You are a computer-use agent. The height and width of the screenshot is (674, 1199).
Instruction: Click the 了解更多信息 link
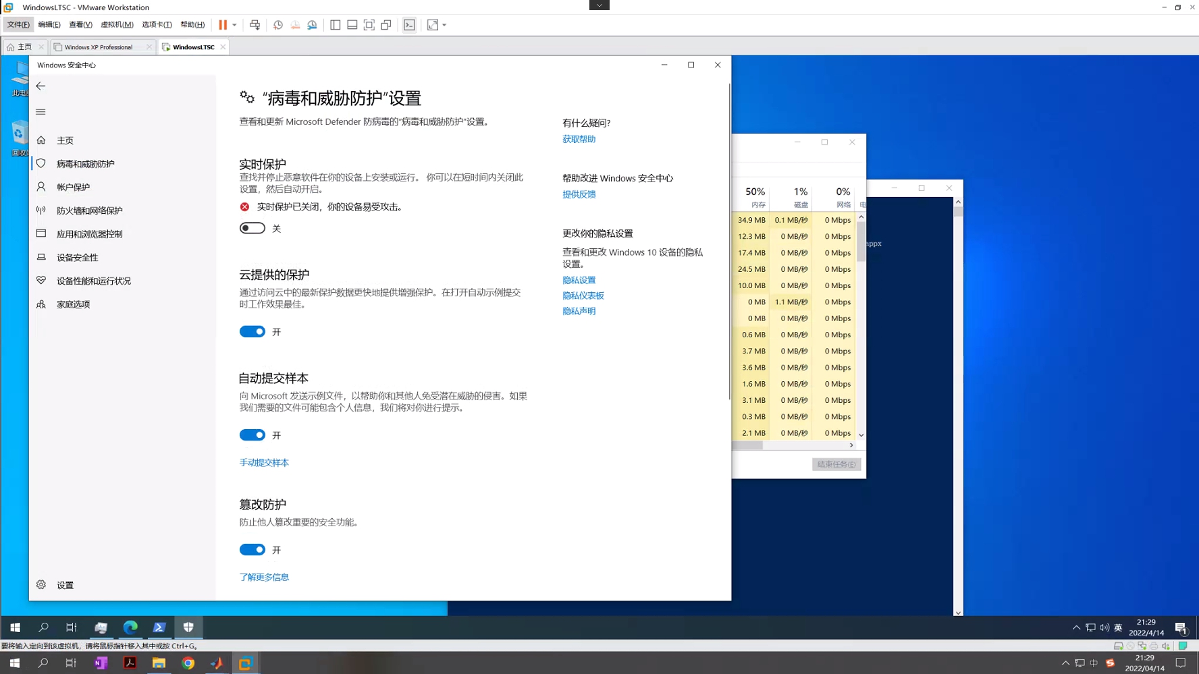tap(264, 578)
